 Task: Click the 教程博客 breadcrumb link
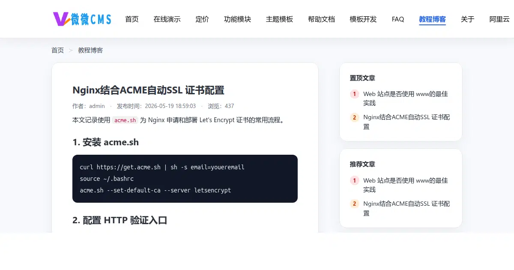90,50
